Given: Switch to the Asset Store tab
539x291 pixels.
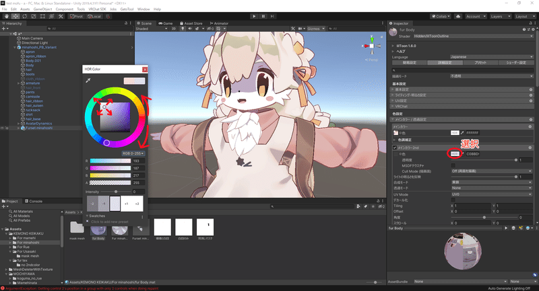Looking at the screenshot, I should (x=191, y=24).
